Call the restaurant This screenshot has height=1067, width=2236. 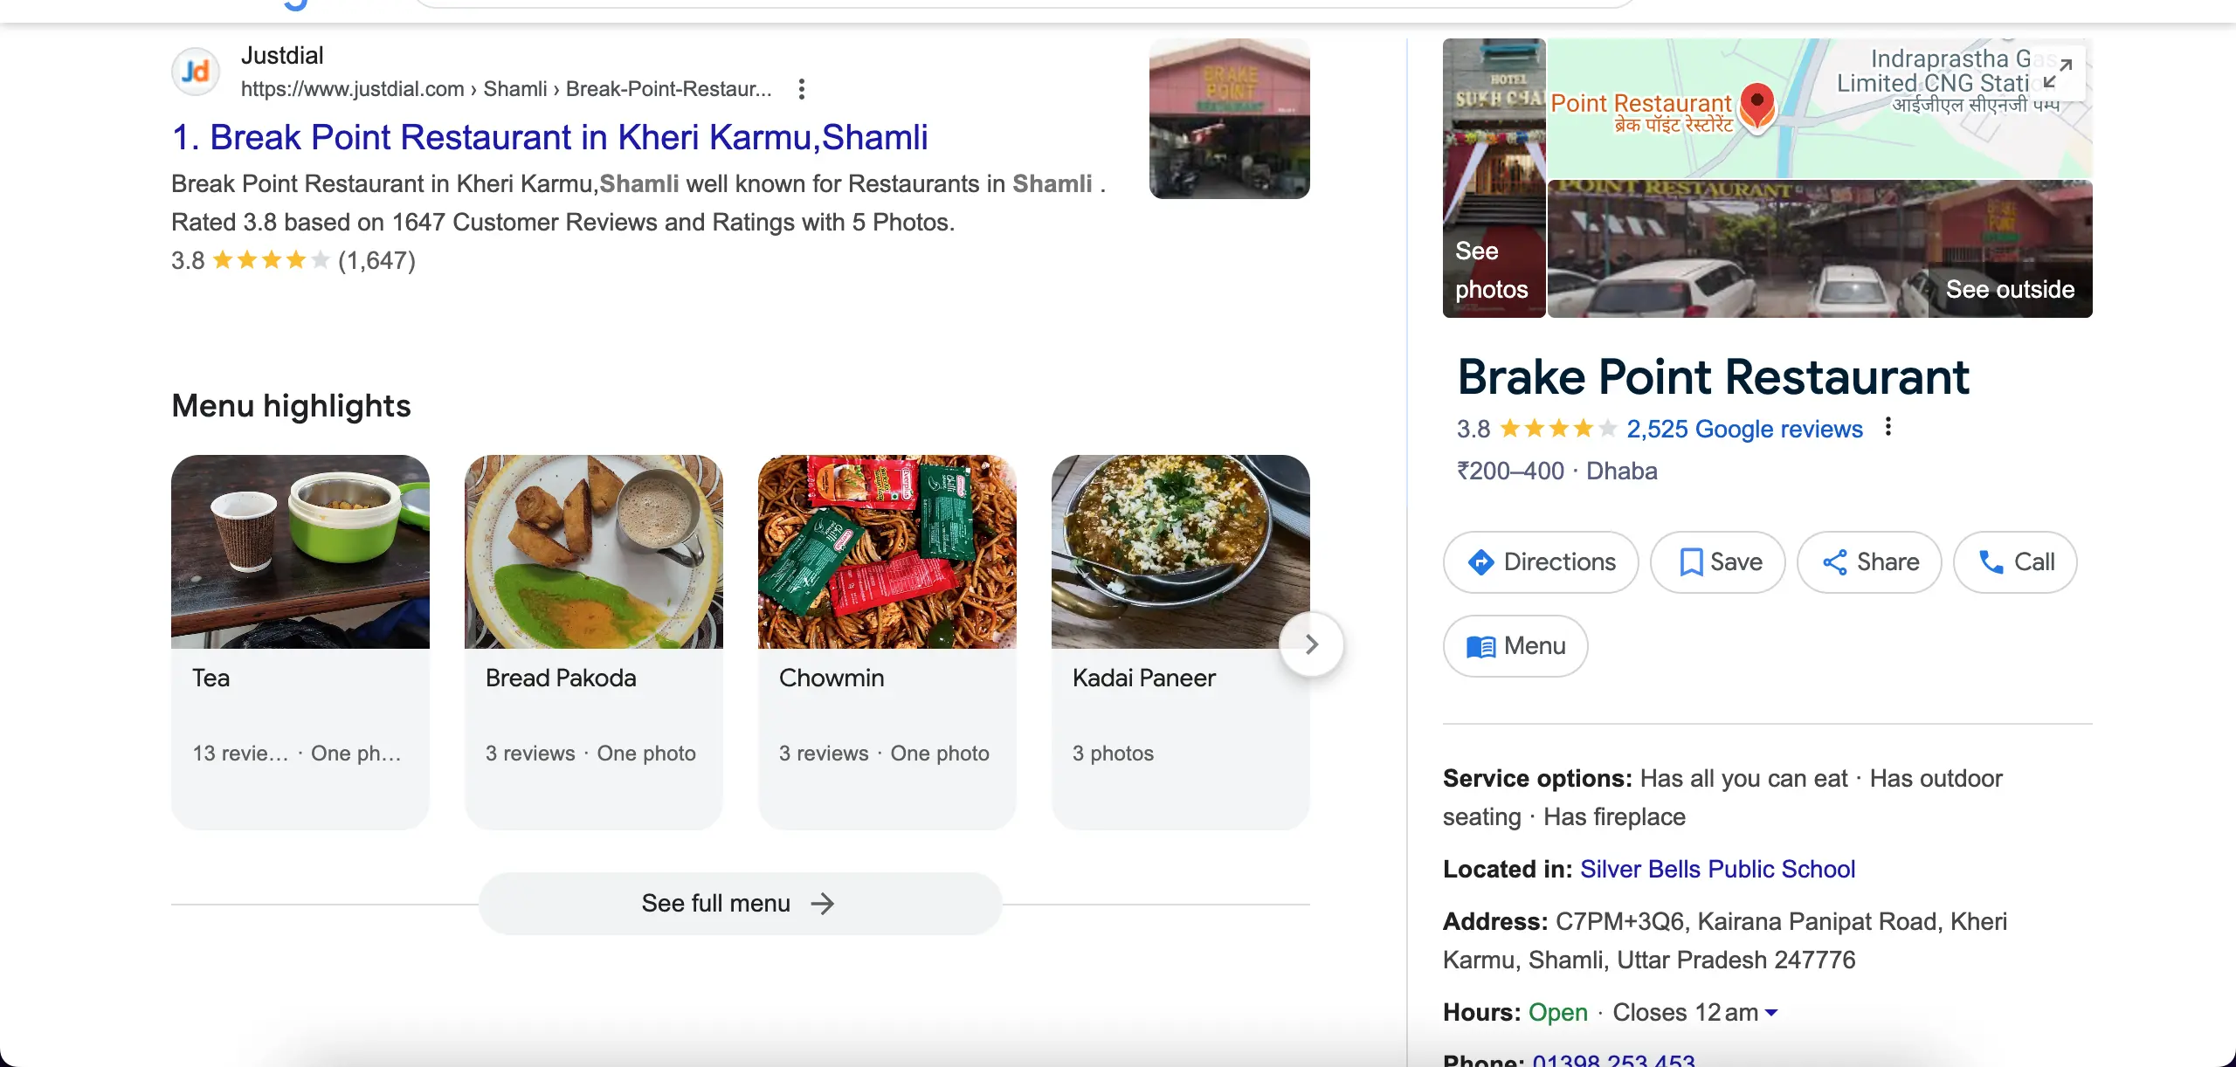[2015, 562]
